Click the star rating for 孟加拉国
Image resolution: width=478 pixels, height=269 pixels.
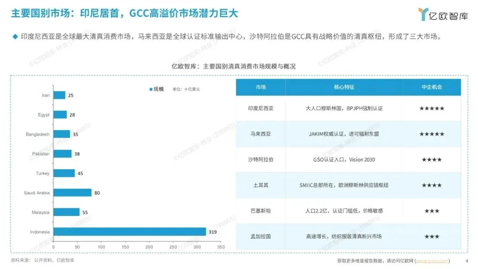pyautogui.click(x=432, y=236)
